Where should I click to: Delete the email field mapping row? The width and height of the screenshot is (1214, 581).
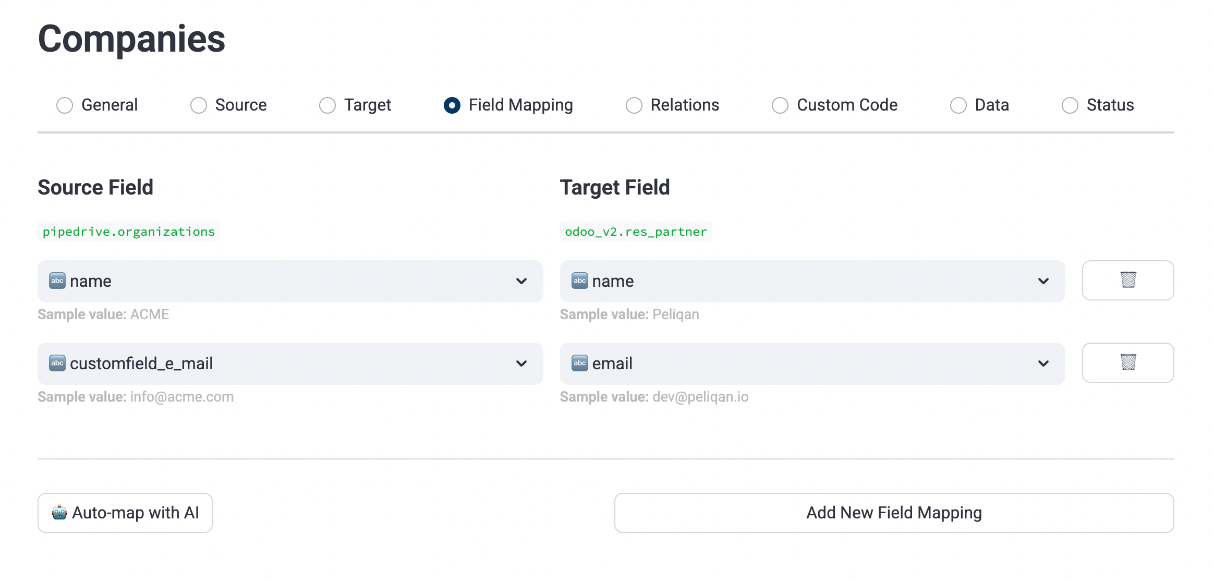tap(1127, 362)
